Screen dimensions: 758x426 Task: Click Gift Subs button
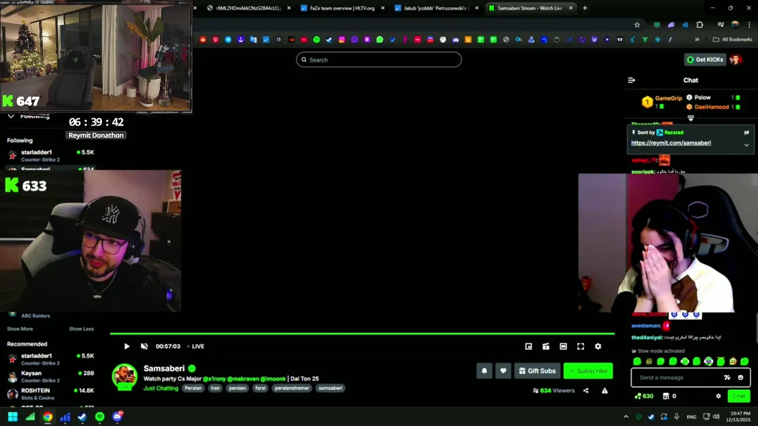pos(537,371)
